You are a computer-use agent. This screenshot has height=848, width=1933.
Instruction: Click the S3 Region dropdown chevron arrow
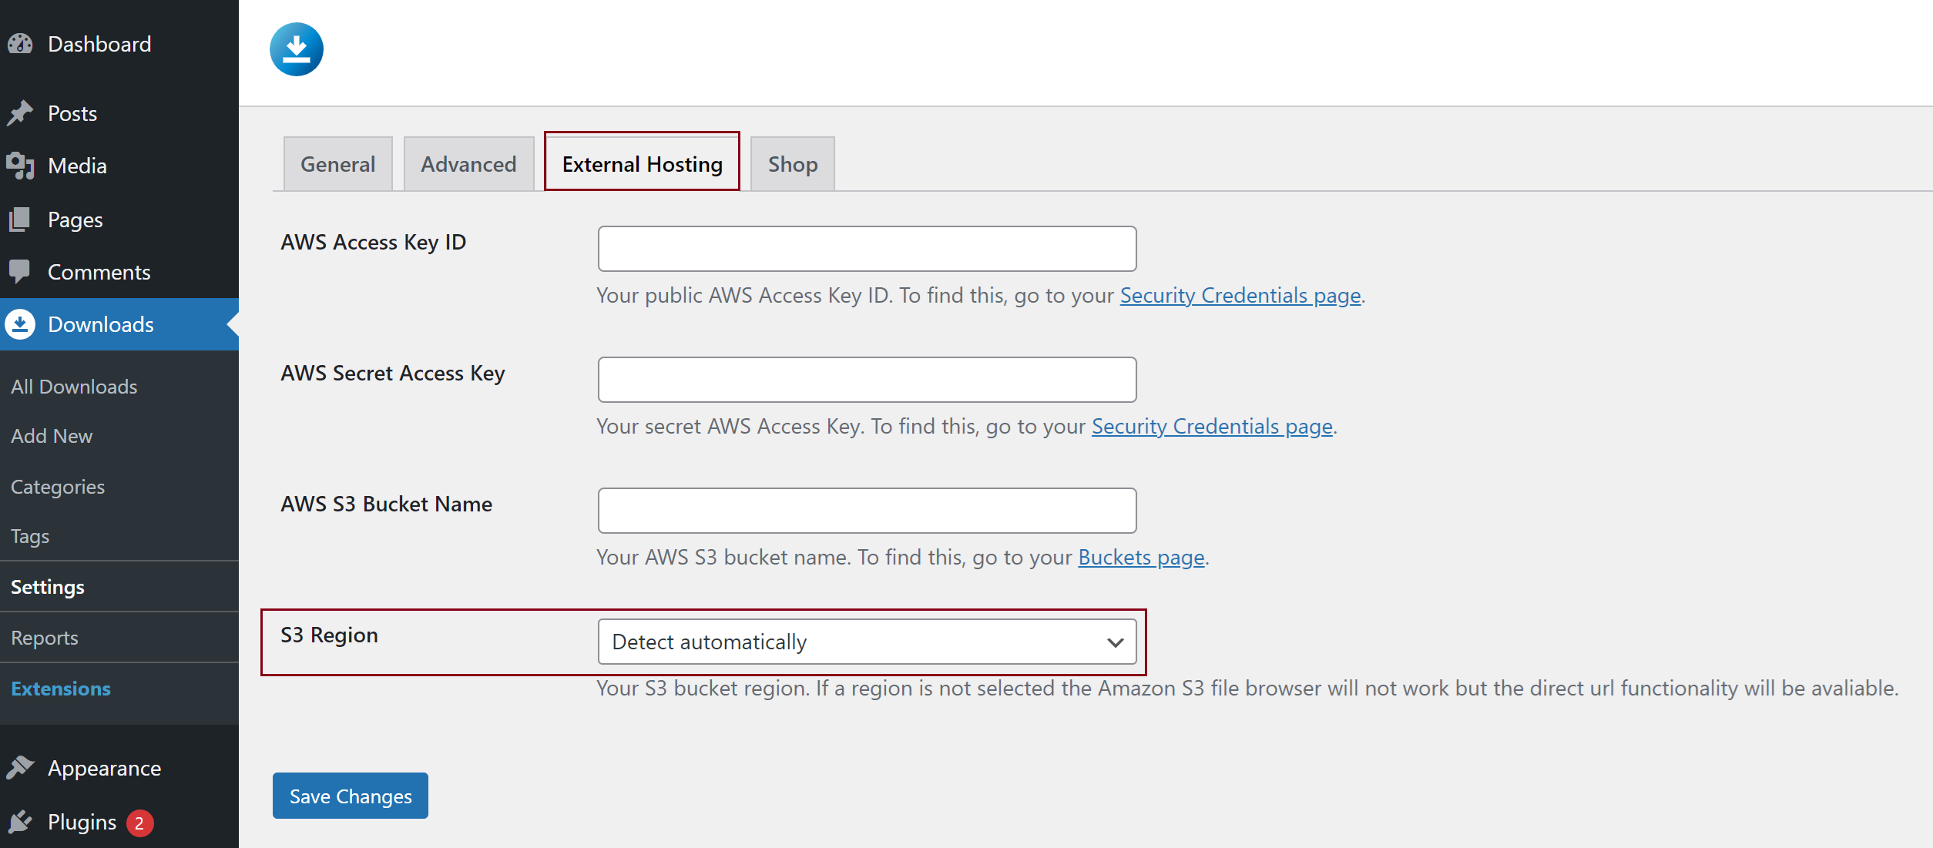click(x=1115, y=642)
